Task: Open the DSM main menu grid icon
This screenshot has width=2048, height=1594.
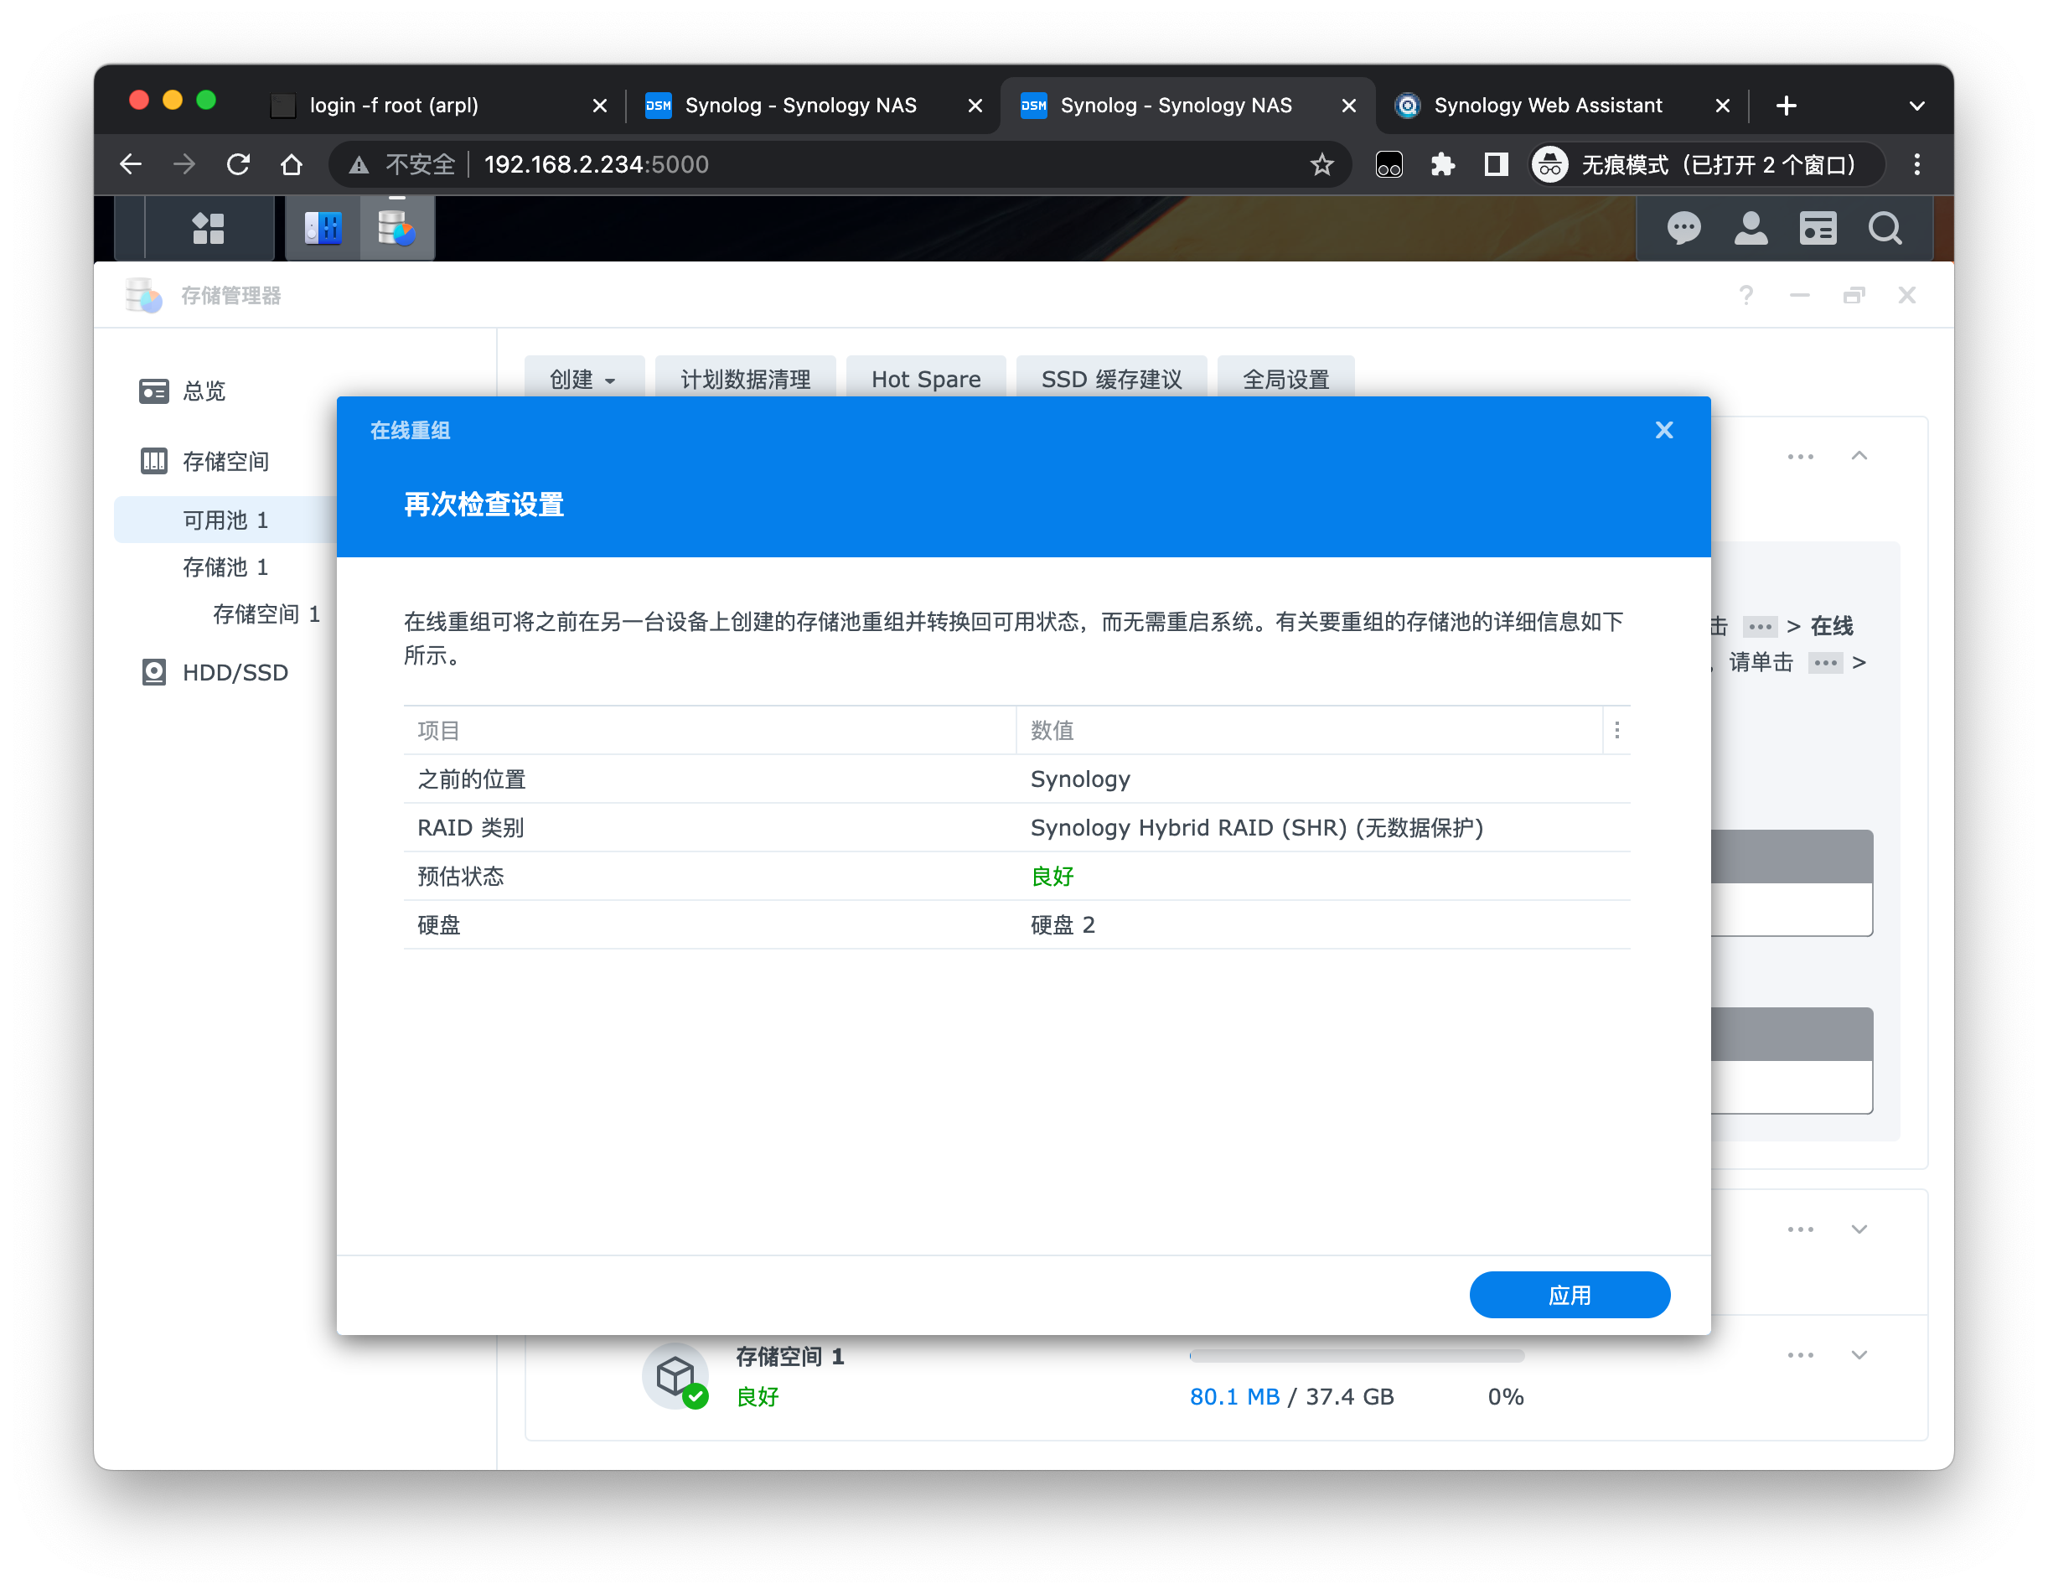Action: 208,228
